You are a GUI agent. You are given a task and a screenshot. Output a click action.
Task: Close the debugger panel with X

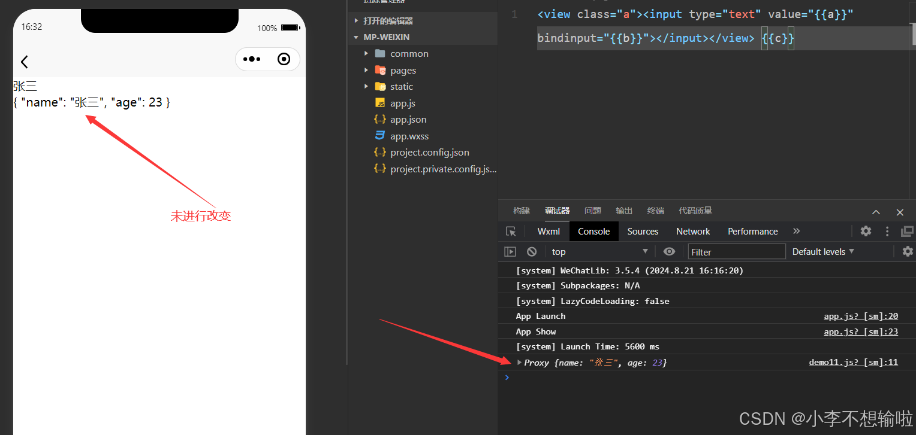click(900, 212)
